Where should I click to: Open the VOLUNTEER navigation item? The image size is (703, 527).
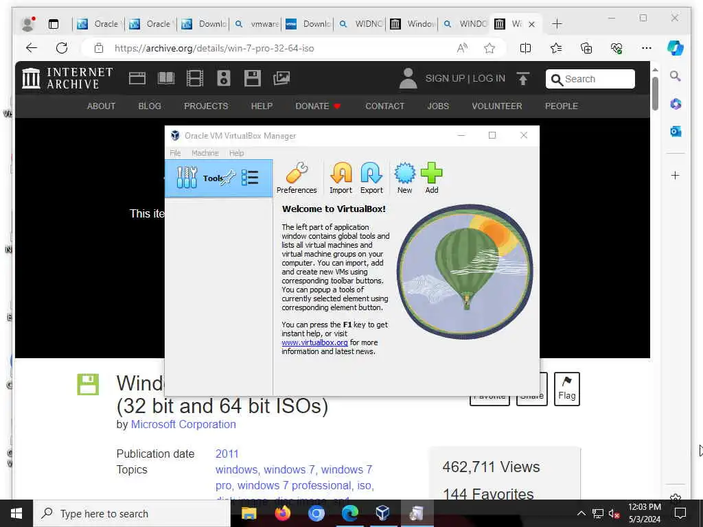point(497,106)
